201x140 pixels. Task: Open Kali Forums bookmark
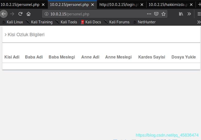pyautogui.click(x=117, y=22)
